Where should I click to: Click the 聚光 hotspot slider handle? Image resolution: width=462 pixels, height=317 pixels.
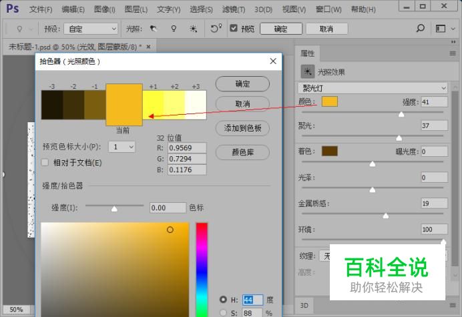coord(399,138)
